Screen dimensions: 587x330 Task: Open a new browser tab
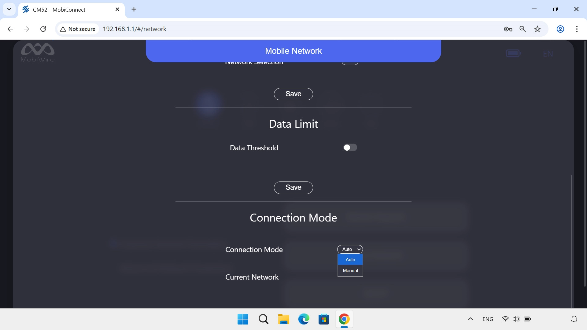(134, 9)
